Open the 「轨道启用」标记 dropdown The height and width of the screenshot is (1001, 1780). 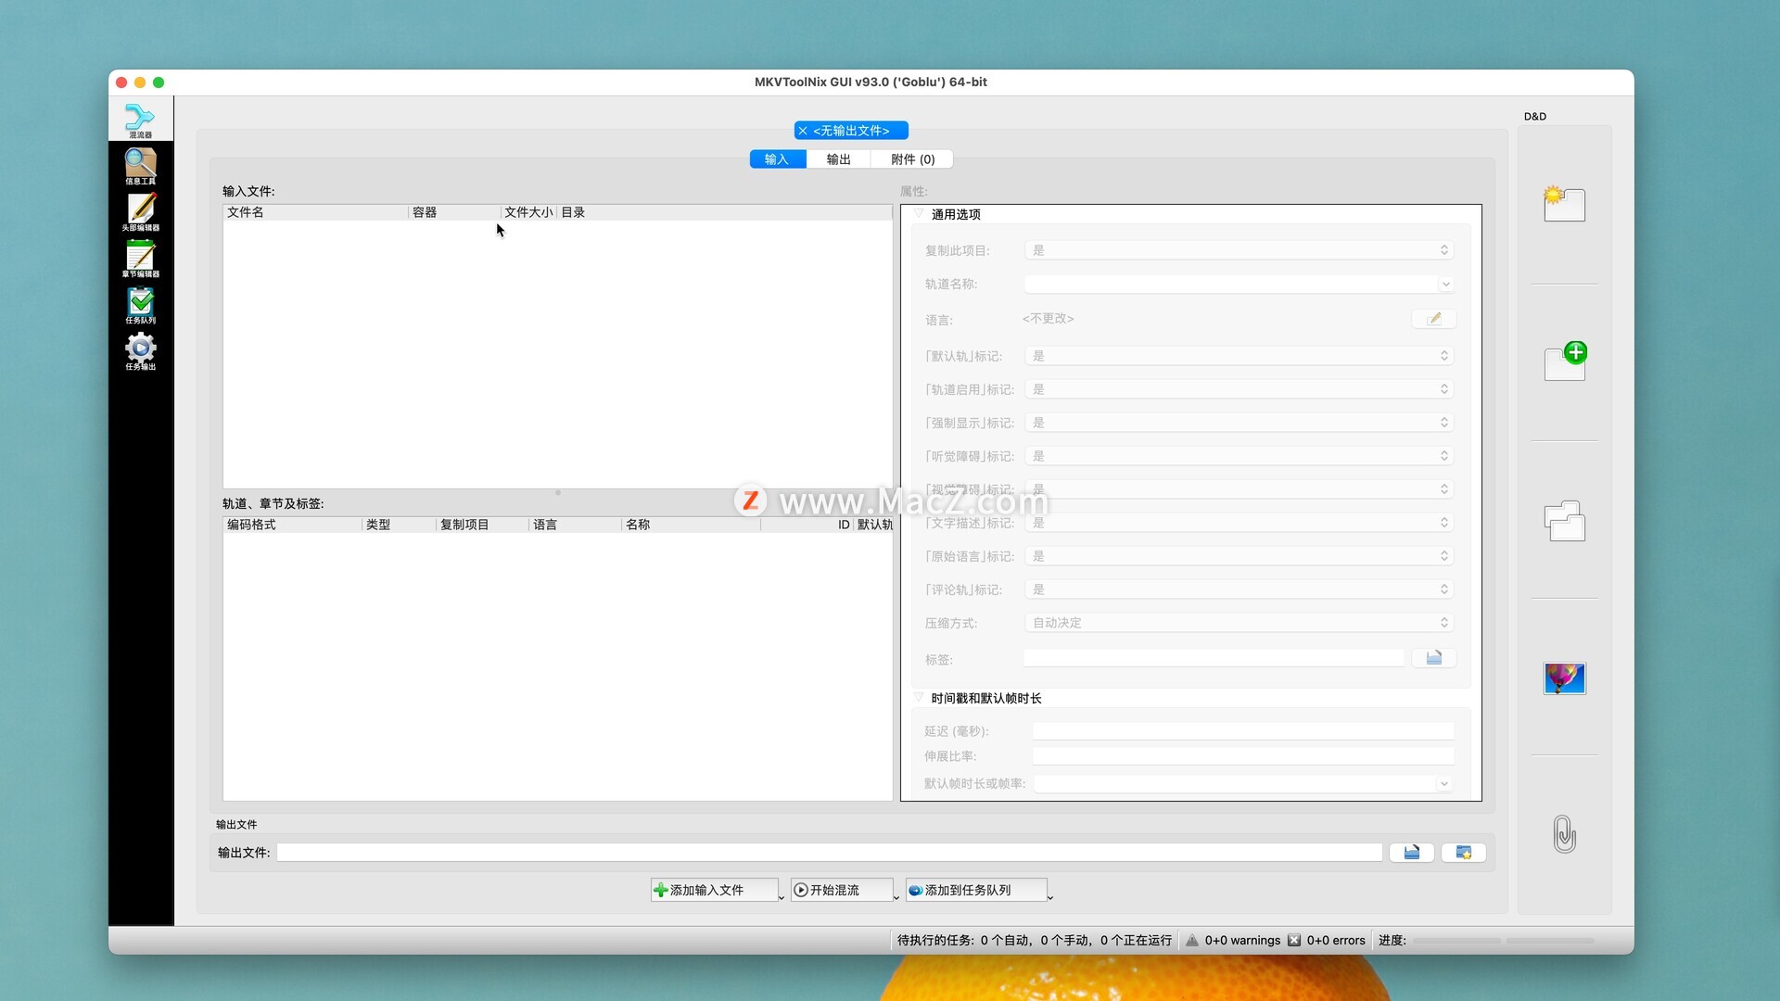[1239, 389]
